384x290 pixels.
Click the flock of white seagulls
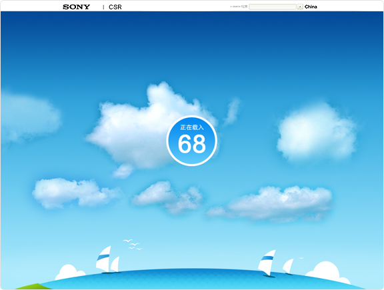133,245
